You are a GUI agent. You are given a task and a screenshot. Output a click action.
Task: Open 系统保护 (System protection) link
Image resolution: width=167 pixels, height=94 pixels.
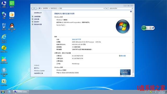point(37,22)
